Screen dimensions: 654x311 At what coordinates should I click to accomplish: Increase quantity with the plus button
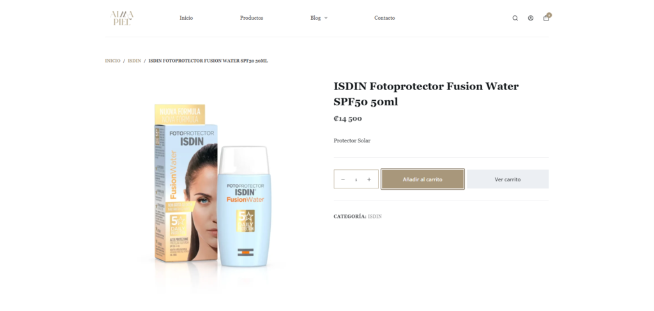(x=369, y=179)
